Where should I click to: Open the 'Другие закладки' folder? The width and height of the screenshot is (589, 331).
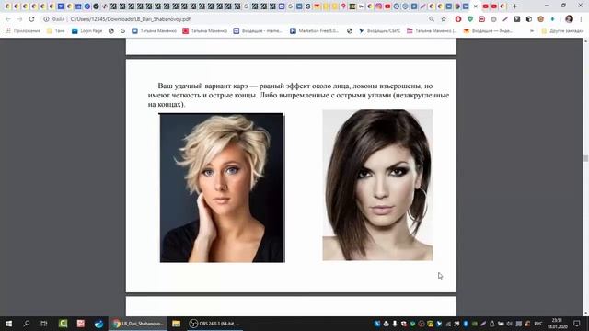click(562, 30)
